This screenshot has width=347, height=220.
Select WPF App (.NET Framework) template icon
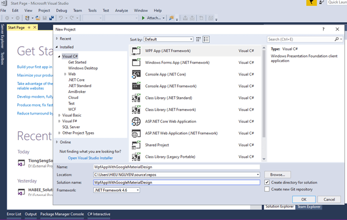click(x=136, y=51)
